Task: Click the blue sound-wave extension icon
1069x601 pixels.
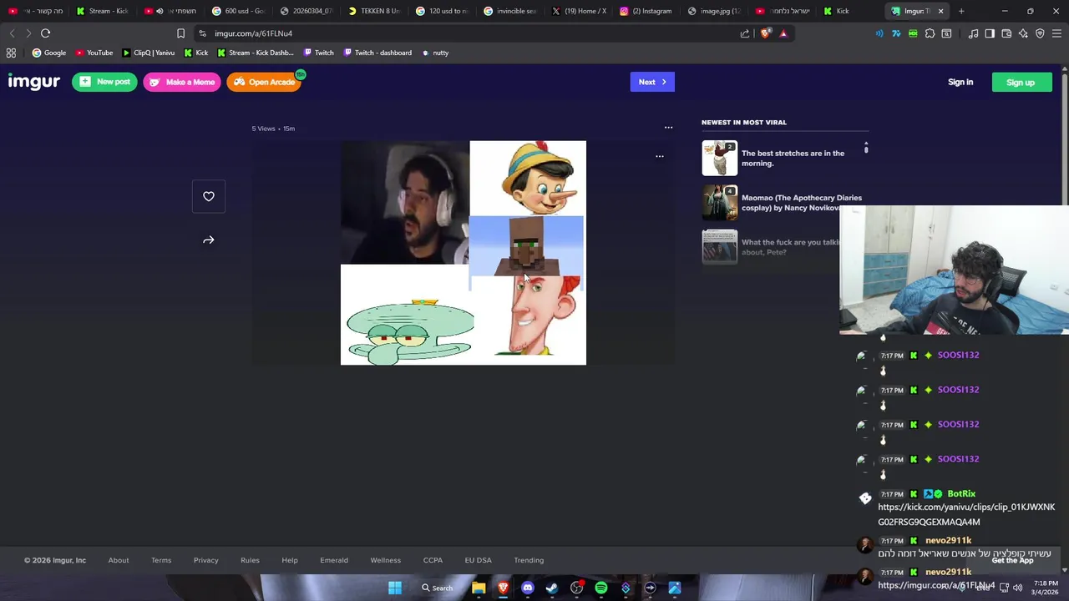Action: tap(879, 33)
